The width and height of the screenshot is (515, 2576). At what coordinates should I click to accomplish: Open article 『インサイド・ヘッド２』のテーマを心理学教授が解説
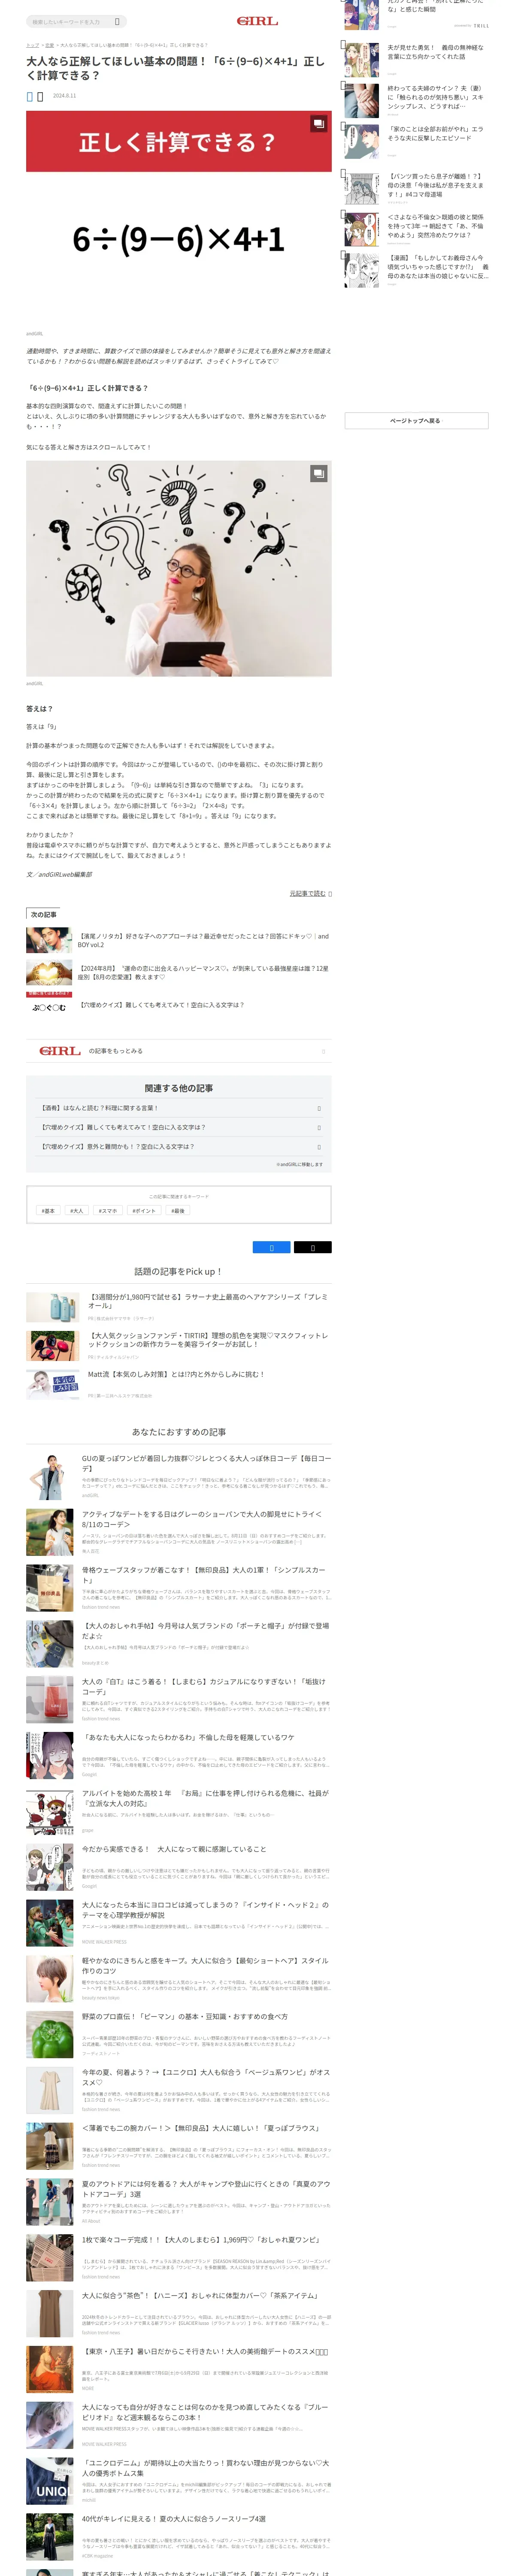[x=205, y=1910]
